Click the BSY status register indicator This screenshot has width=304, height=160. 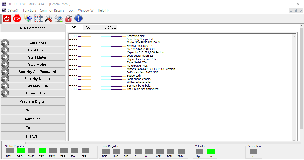10,151
